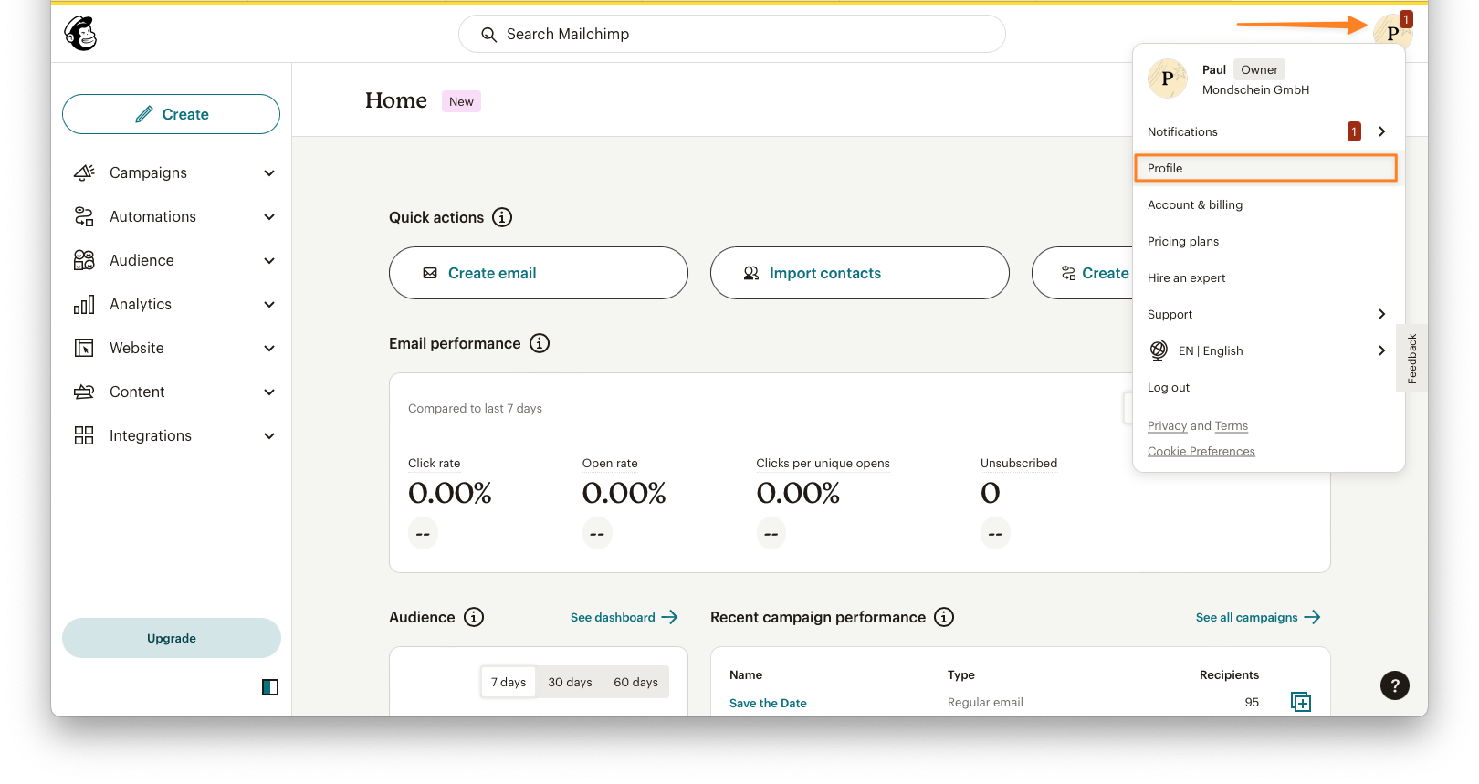The width and height of the screenshot is (1479, 784).
Task: Open Quick actions info icon
Action: coord(502,217)
